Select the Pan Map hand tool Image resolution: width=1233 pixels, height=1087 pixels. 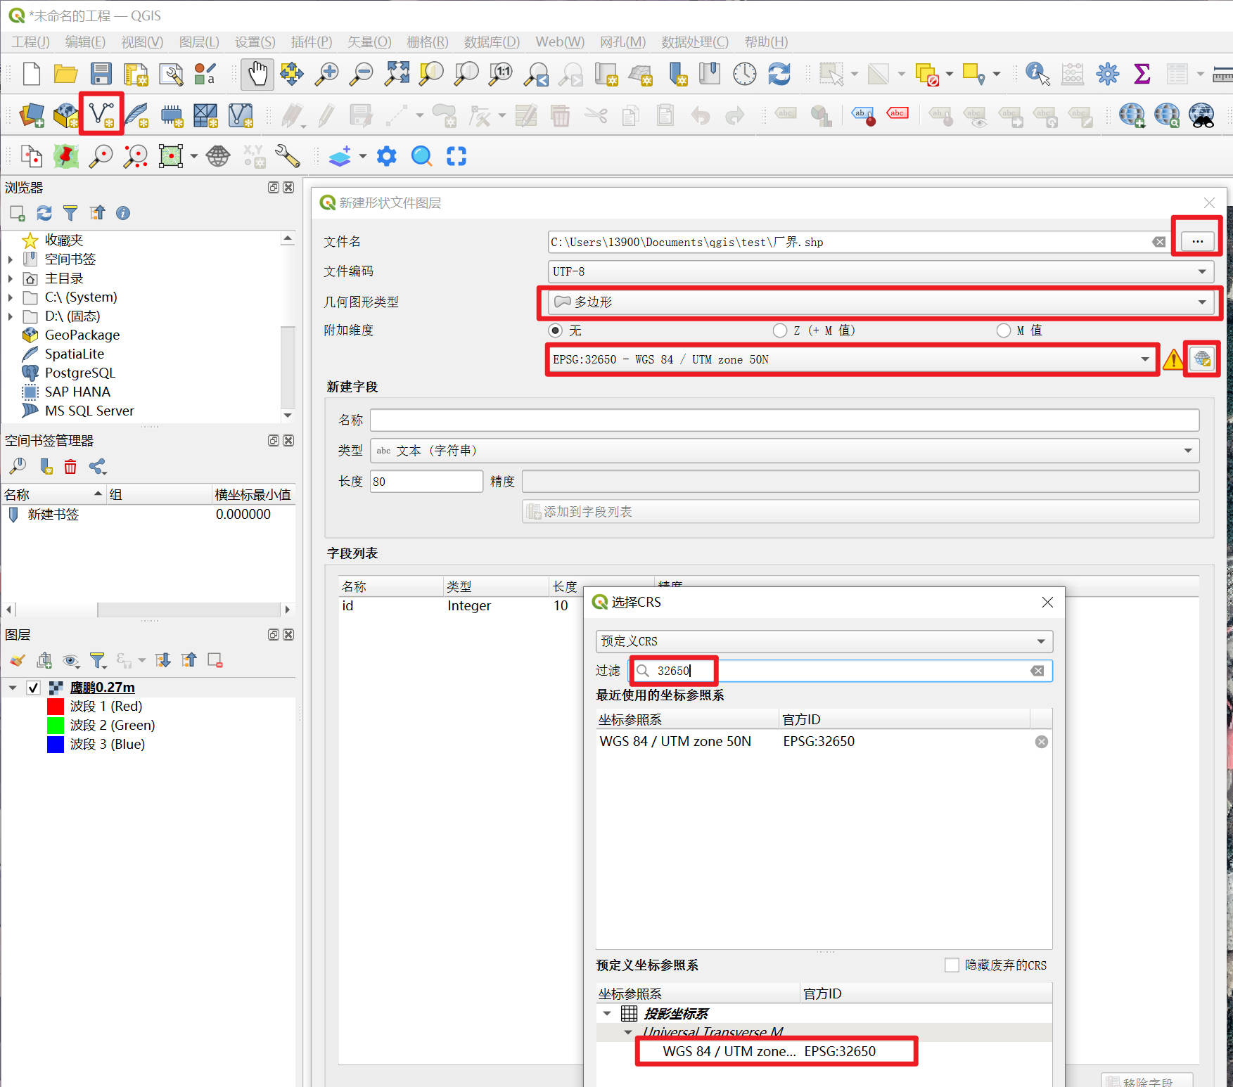pos(257,74)
